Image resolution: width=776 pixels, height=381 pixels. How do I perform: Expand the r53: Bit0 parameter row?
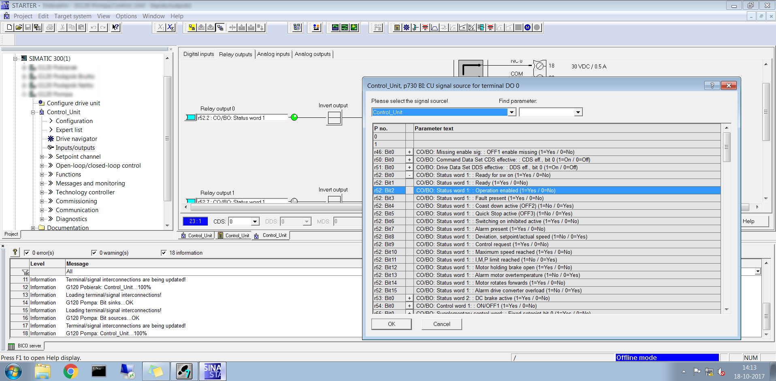tap(409, 298)
